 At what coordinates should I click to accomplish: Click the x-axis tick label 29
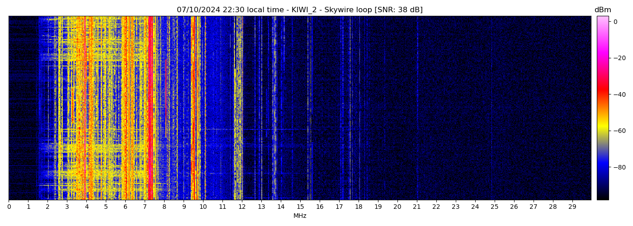tap(572, 207)
